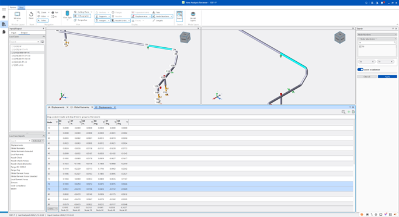Screen dimensions: 399x217
Task: Click the export icon above displacement table
Action: tap(353, 112)
